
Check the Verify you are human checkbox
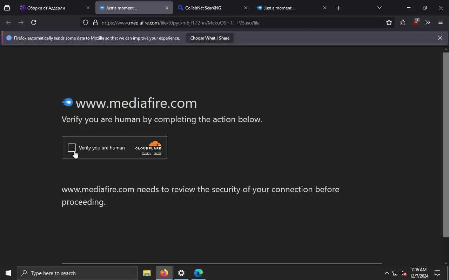pos(72,148)
